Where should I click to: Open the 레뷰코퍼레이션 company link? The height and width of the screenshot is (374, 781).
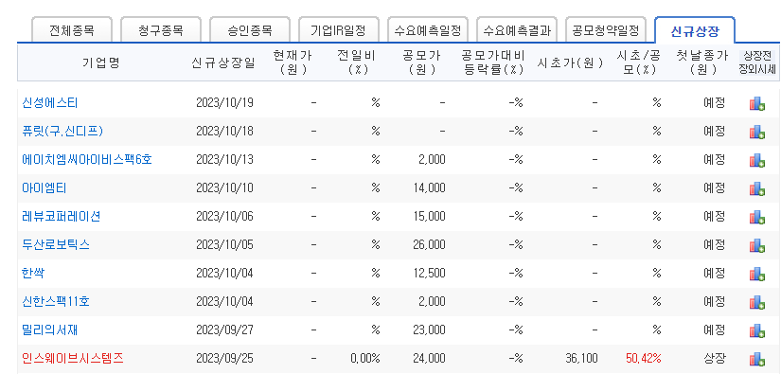62,217
